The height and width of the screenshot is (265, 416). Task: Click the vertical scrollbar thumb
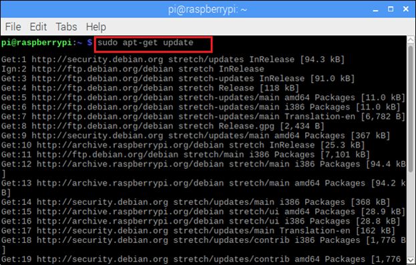click(x=411, y=109)
